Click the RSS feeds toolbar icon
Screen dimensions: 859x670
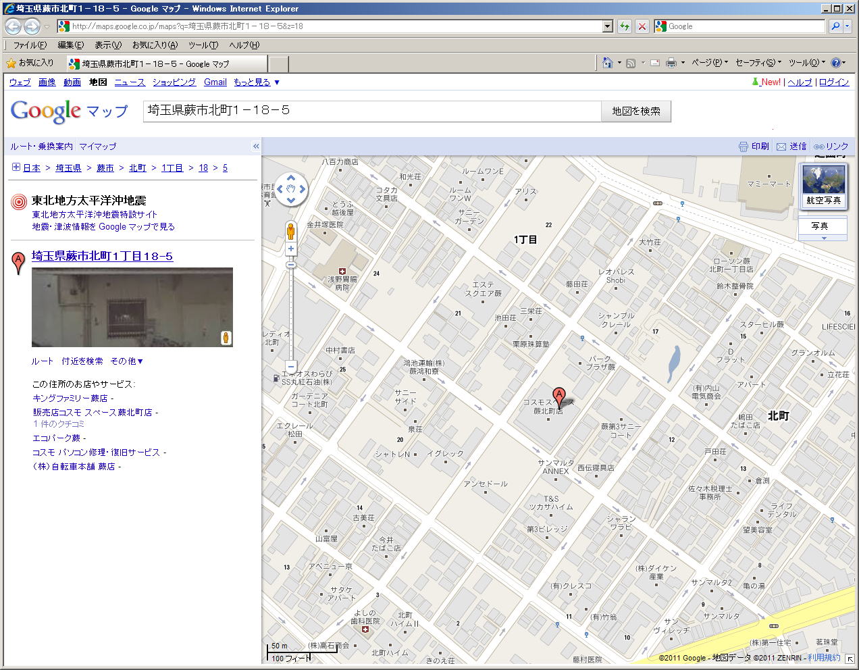pos(631,63)
